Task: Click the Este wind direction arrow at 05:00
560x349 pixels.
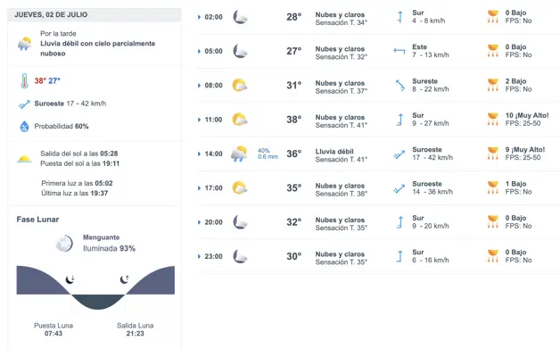Action: tap(399, 51)
